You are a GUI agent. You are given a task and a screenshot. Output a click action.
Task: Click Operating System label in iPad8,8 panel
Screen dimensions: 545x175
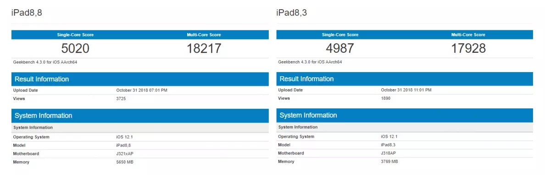pos(31,137)
